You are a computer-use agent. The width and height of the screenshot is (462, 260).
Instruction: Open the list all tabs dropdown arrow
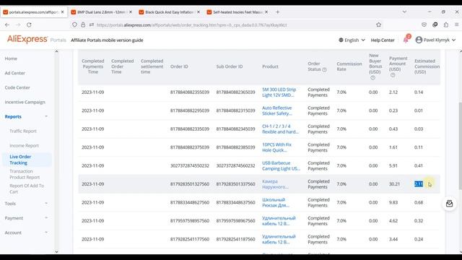tap(404, 12)
